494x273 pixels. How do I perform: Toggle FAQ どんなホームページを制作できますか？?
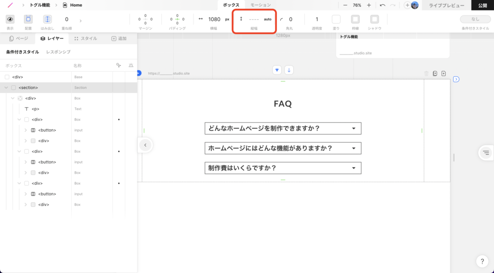(283, 128)
